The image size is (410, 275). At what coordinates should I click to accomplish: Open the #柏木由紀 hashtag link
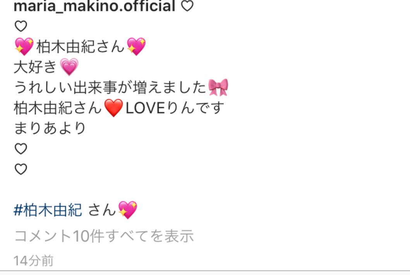[48, 210]
